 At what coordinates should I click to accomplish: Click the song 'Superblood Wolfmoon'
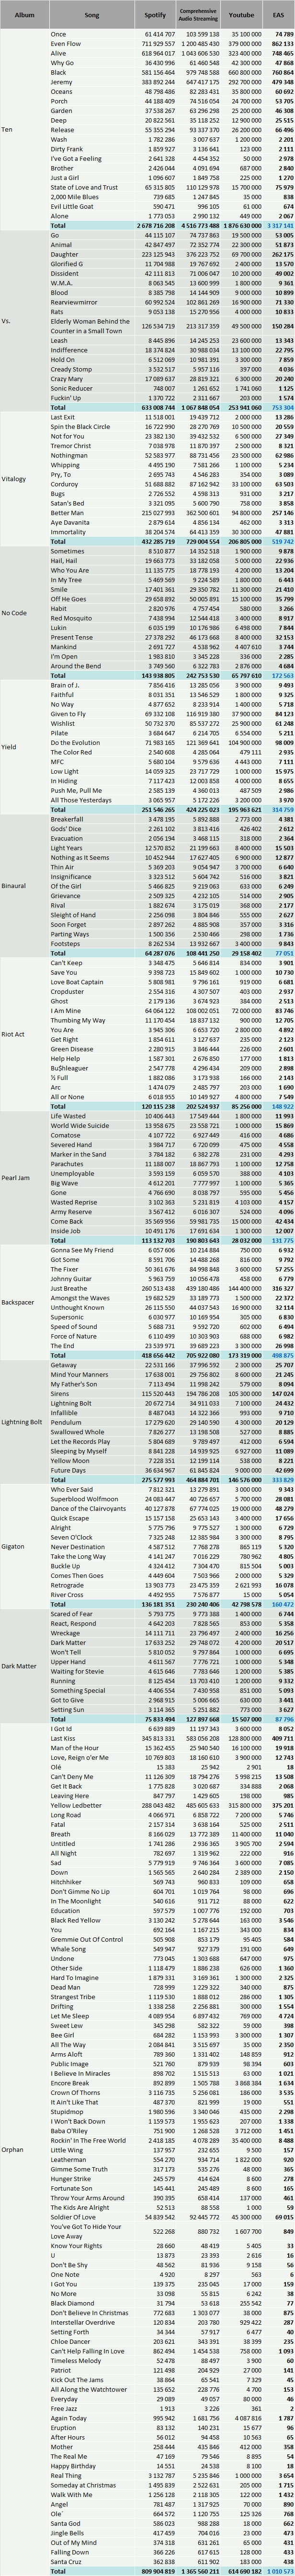coord(84,1498)
